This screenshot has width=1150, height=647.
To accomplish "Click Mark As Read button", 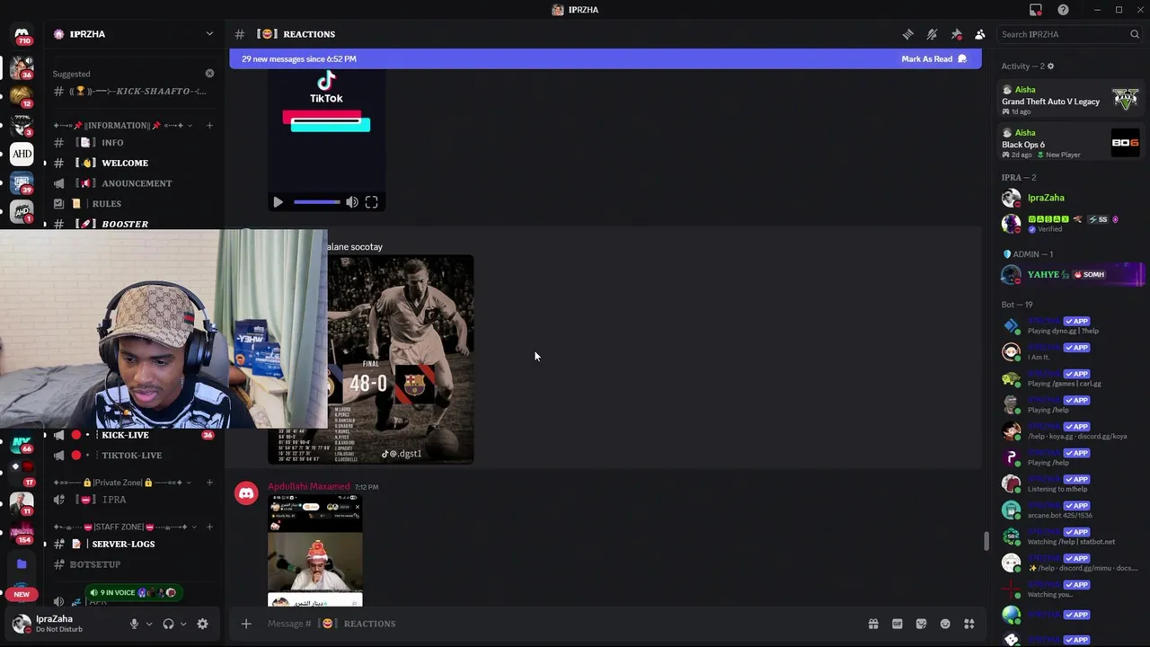I will pos(933,59).
